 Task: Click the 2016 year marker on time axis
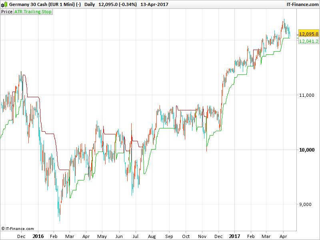click(38, 236)
